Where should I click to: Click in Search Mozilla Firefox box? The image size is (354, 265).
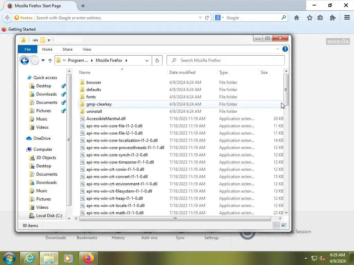[x=226, y=60]
